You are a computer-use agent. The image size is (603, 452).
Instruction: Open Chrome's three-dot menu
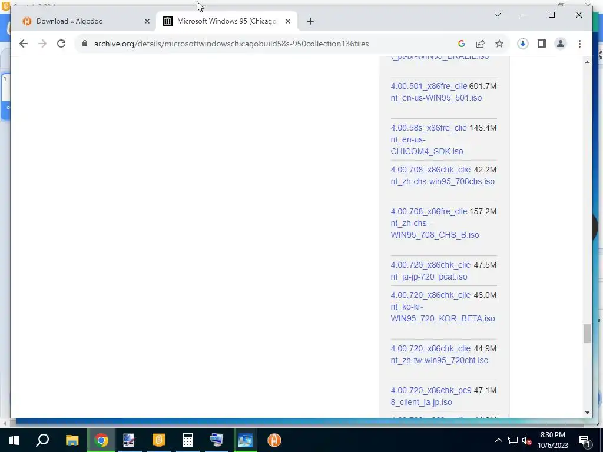[579, 44]
